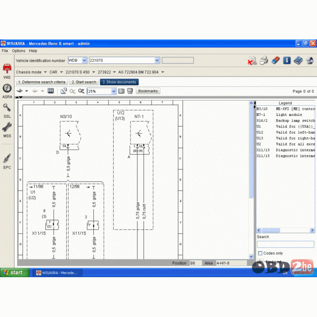Click Legend scrollbar left arrow
The image size is (317, 317).
point(259,230)
